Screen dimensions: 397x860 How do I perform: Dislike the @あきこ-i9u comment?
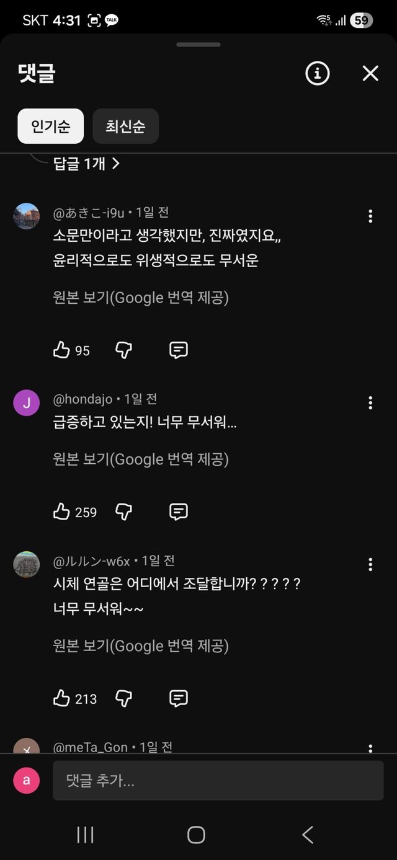[124, 350]
